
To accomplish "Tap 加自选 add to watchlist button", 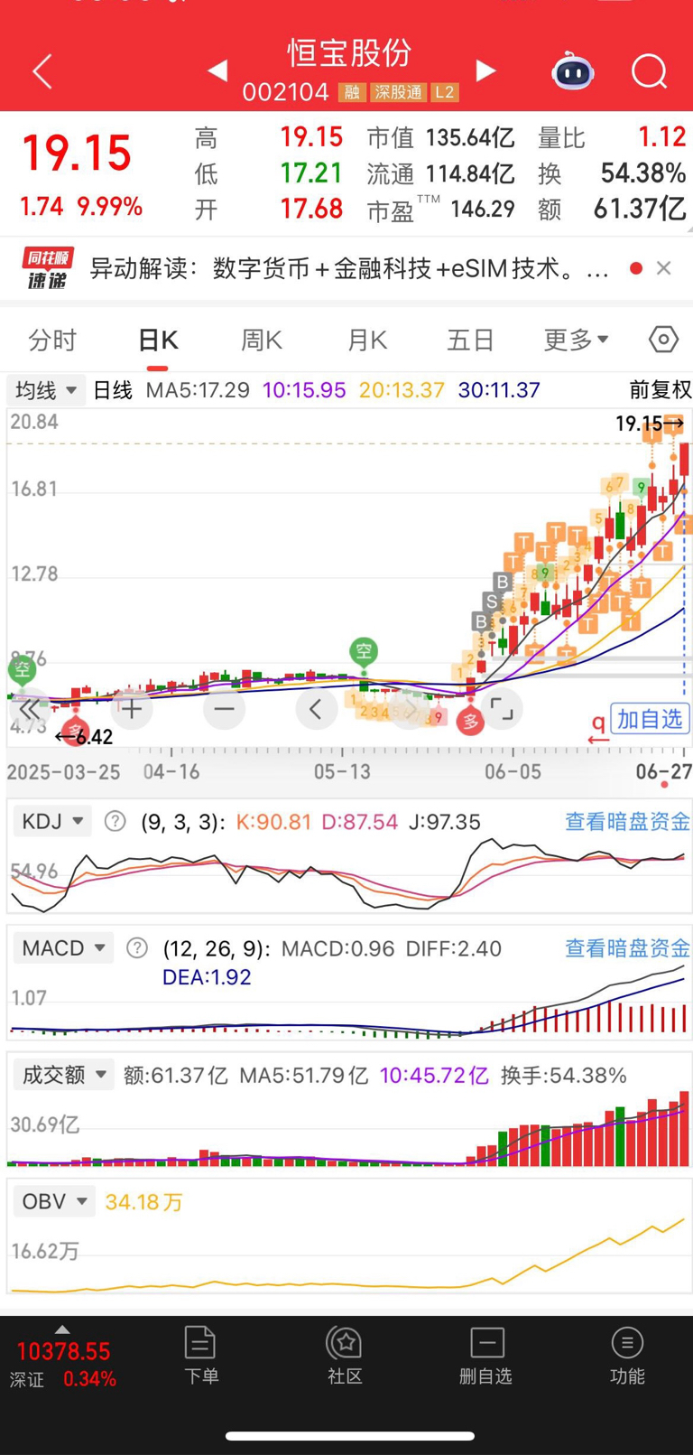I will pyautogui.click(x=650, y=719).
